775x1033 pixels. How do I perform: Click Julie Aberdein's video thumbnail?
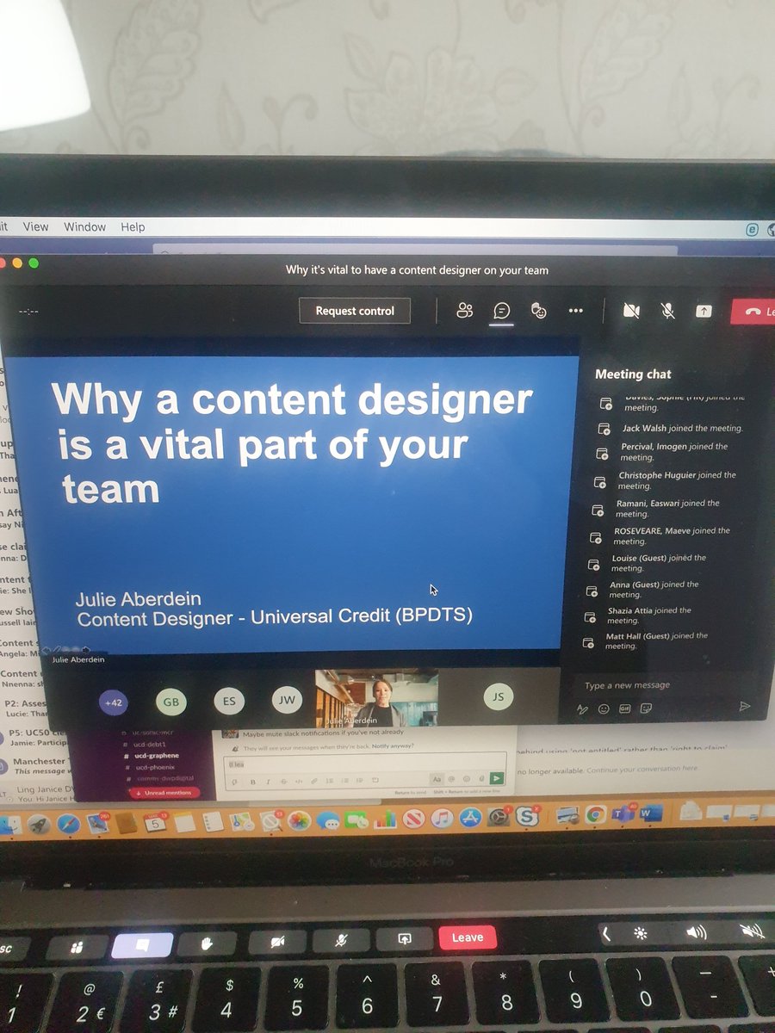[x=376, y=698]
